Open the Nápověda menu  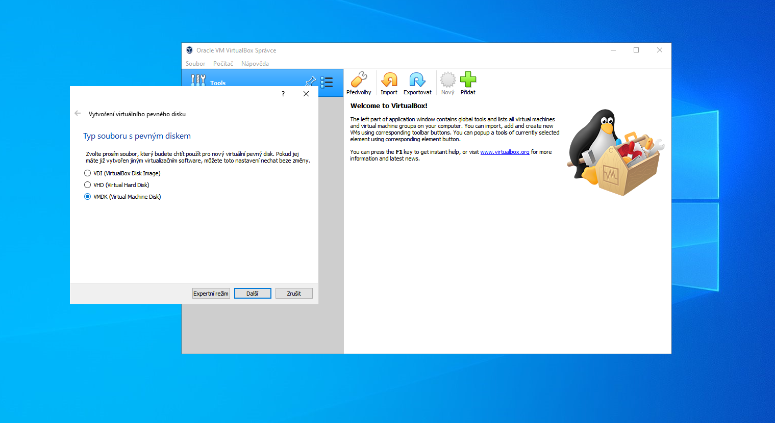(x=255, y=64)
